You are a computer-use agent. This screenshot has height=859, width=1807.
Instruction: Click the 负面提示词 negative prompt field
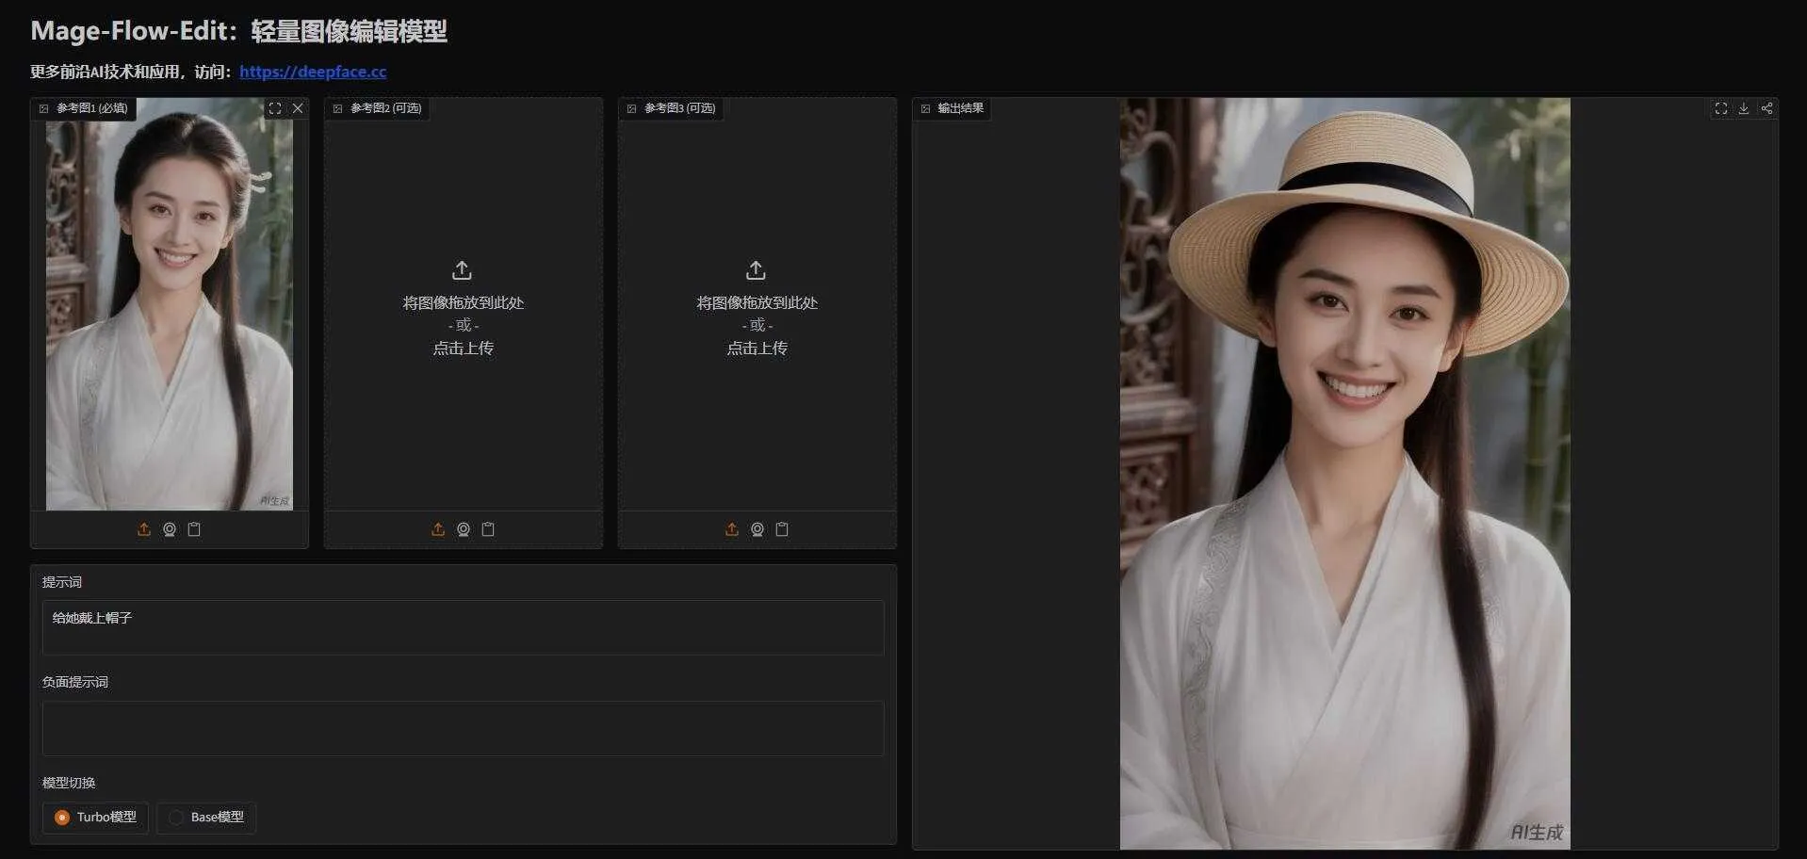click(463, 728)
